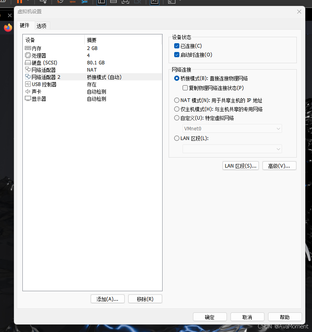Viewport: 312px width, 332px height.
Task: Click the 设备 column header
Action: pos(54,40)
